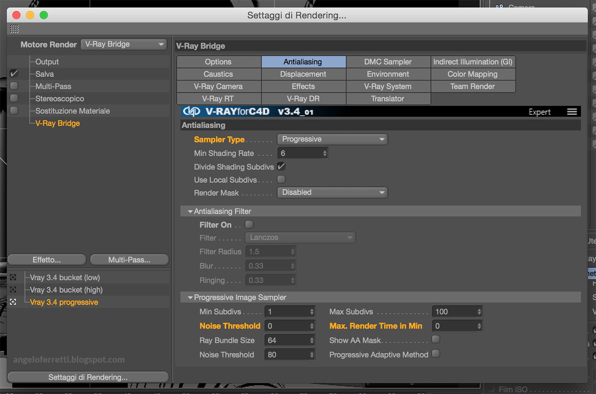Switch to the DMC Sampler tab
The width and height of the screenshot is (596, 394).
point(388,62)
